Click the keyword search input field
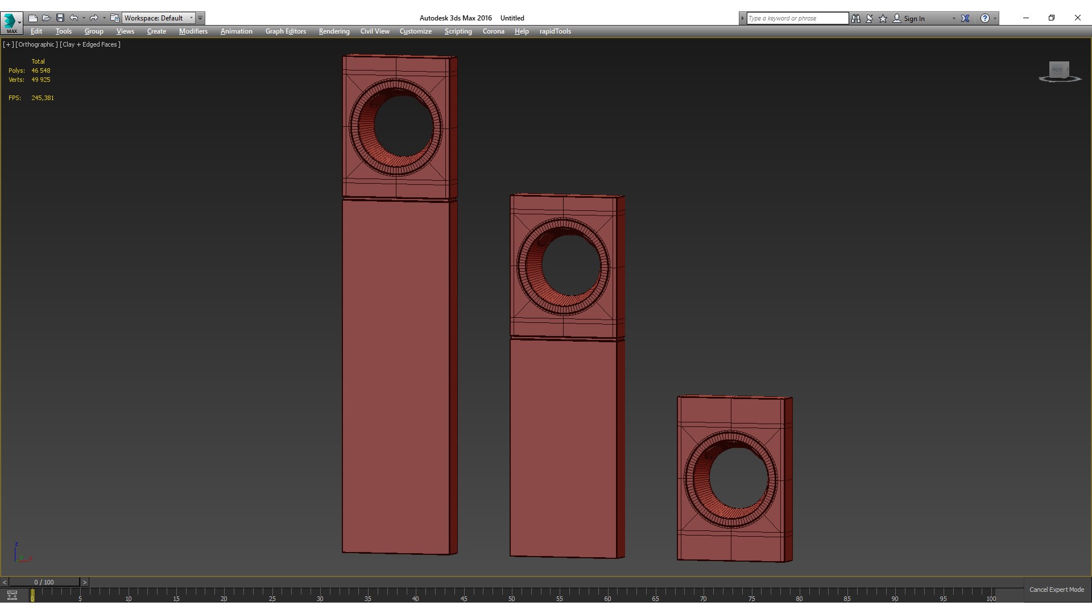The image size is (1092, 614). coord(797,18)
